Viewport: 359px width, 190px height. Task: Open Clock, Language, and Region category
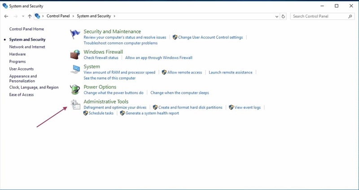[x=34, y=87]
